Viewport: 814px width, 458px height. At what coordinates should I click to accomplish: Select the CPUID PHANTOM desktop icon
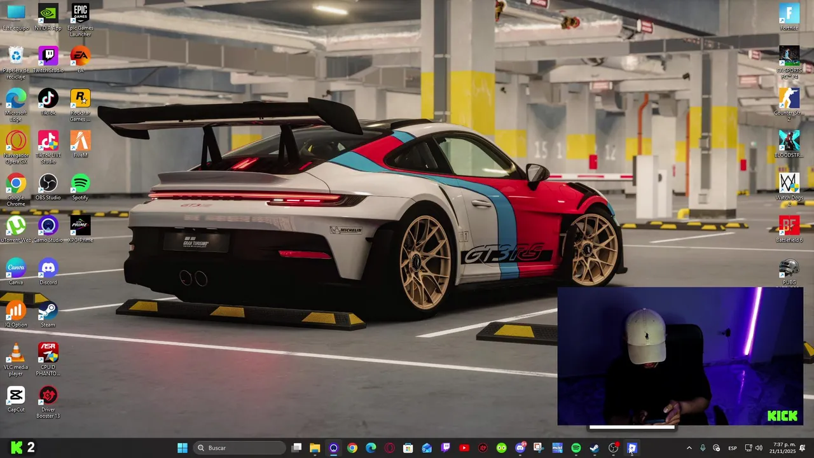click(x=48, y=359)
